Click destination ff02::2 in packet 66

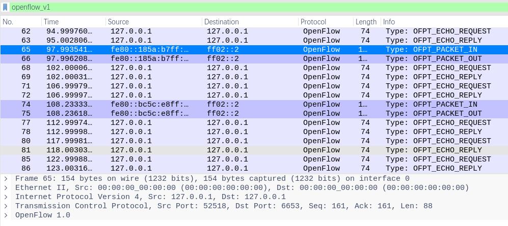[x=223, y=59]
